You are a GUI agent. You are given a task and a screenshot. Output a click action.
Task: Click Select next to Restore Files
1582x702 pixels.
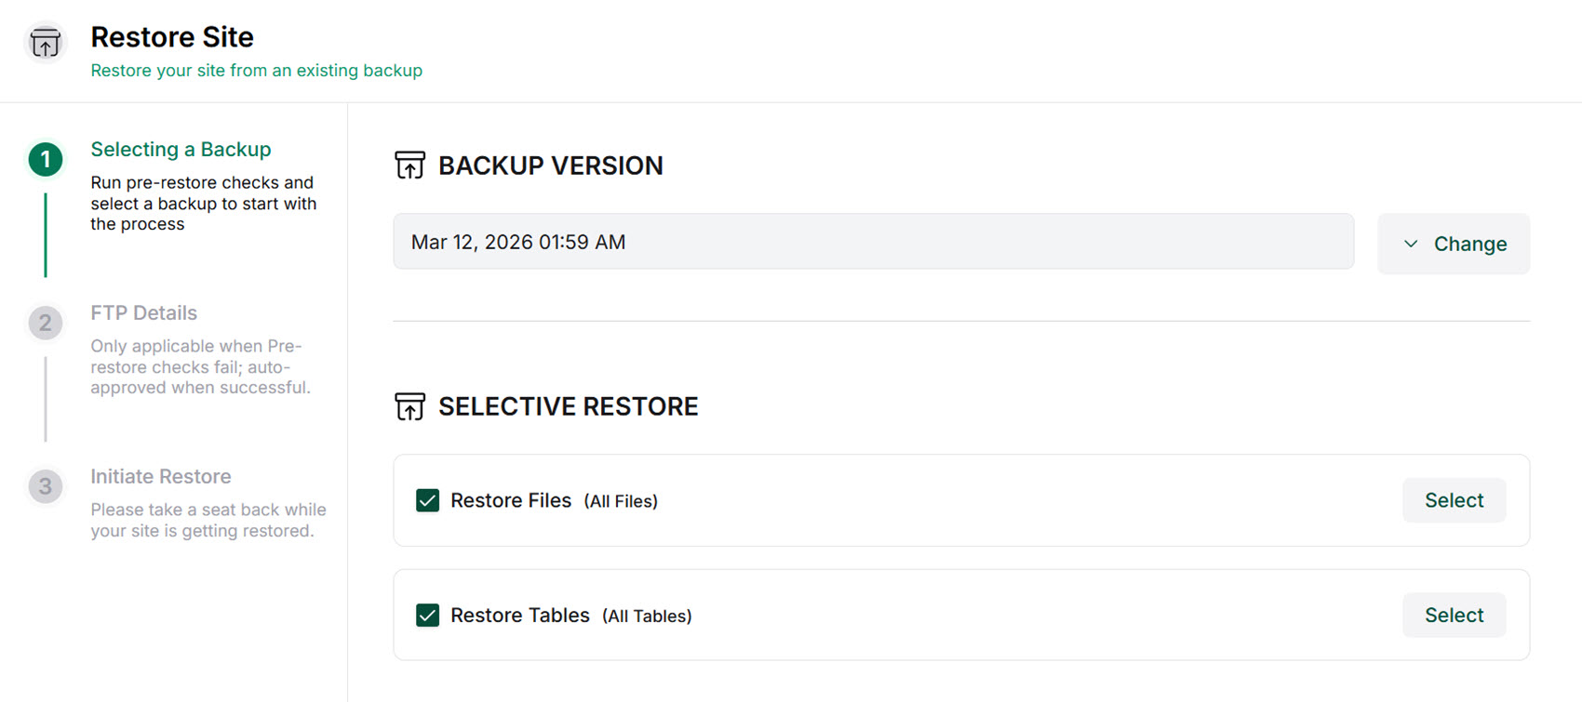(x=1454, y=500)
